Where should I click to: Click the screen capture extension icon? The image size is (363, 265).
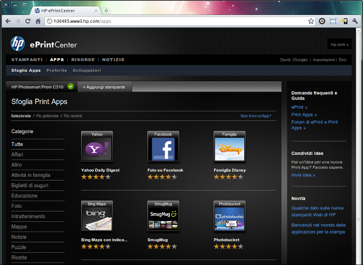(x=333, y=21)
